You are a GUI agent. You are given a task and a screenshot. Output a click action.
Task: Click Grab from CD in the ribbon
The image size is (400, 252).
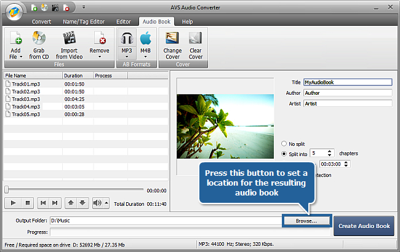pos(39,45)
